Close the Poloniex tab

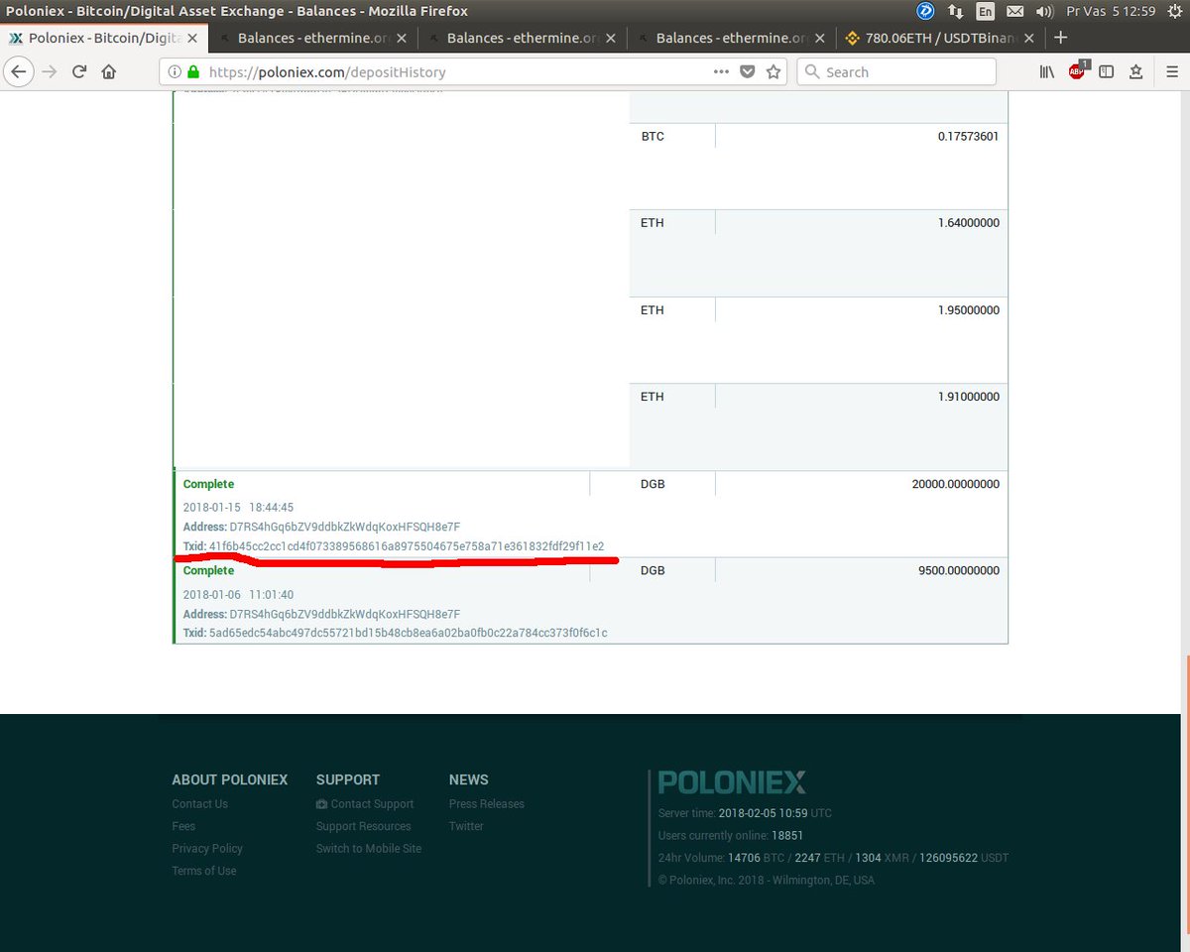point(191,39)
